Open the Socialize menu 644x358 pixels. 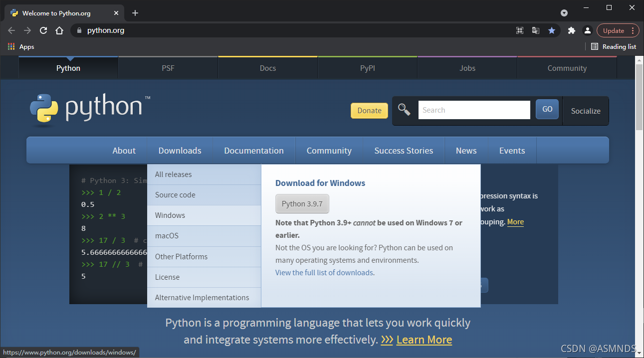pos(586,111)
